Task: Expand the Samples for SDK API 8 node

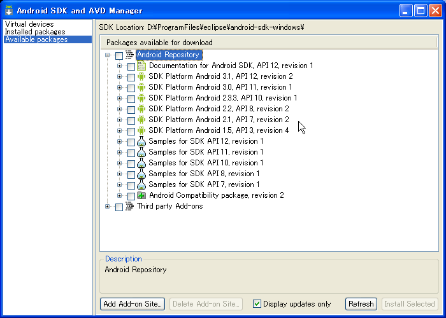Action: click(120, 174)
